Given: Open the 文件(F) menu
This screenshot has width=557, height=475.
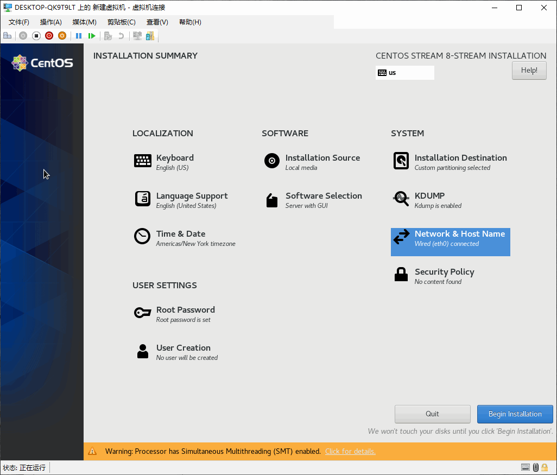Looking at the screenshot, I should [x=19, y=22].
